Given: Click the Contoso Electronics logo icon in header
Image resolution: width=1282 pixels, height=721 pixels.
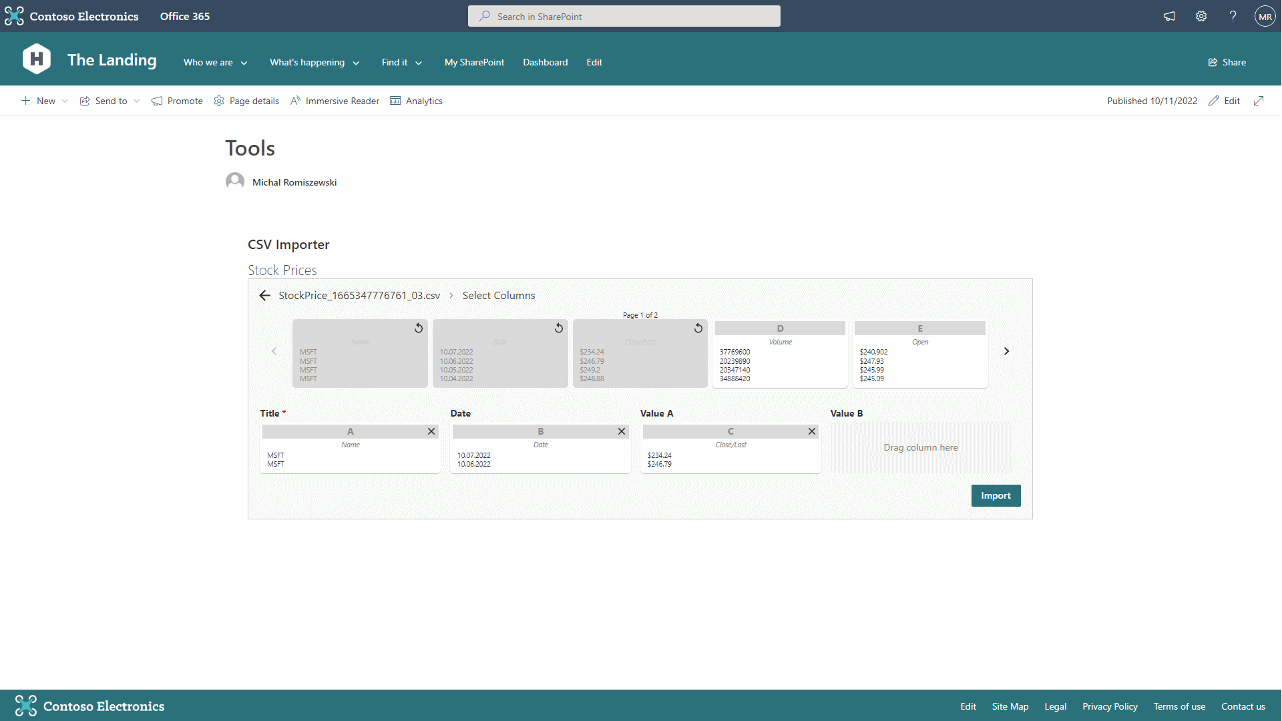Looking at the screenshot, I should (14, 16).
